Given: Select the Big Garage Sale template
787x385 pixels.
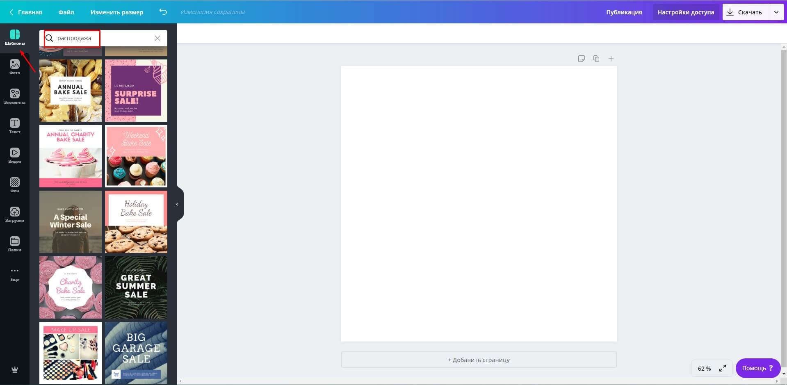Looking at the screenshot, I should [x=136, y=353].
